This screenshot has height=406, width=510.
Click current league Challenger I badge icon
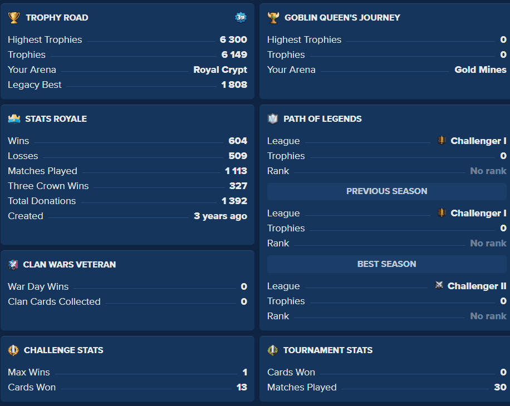coord(442,140)
